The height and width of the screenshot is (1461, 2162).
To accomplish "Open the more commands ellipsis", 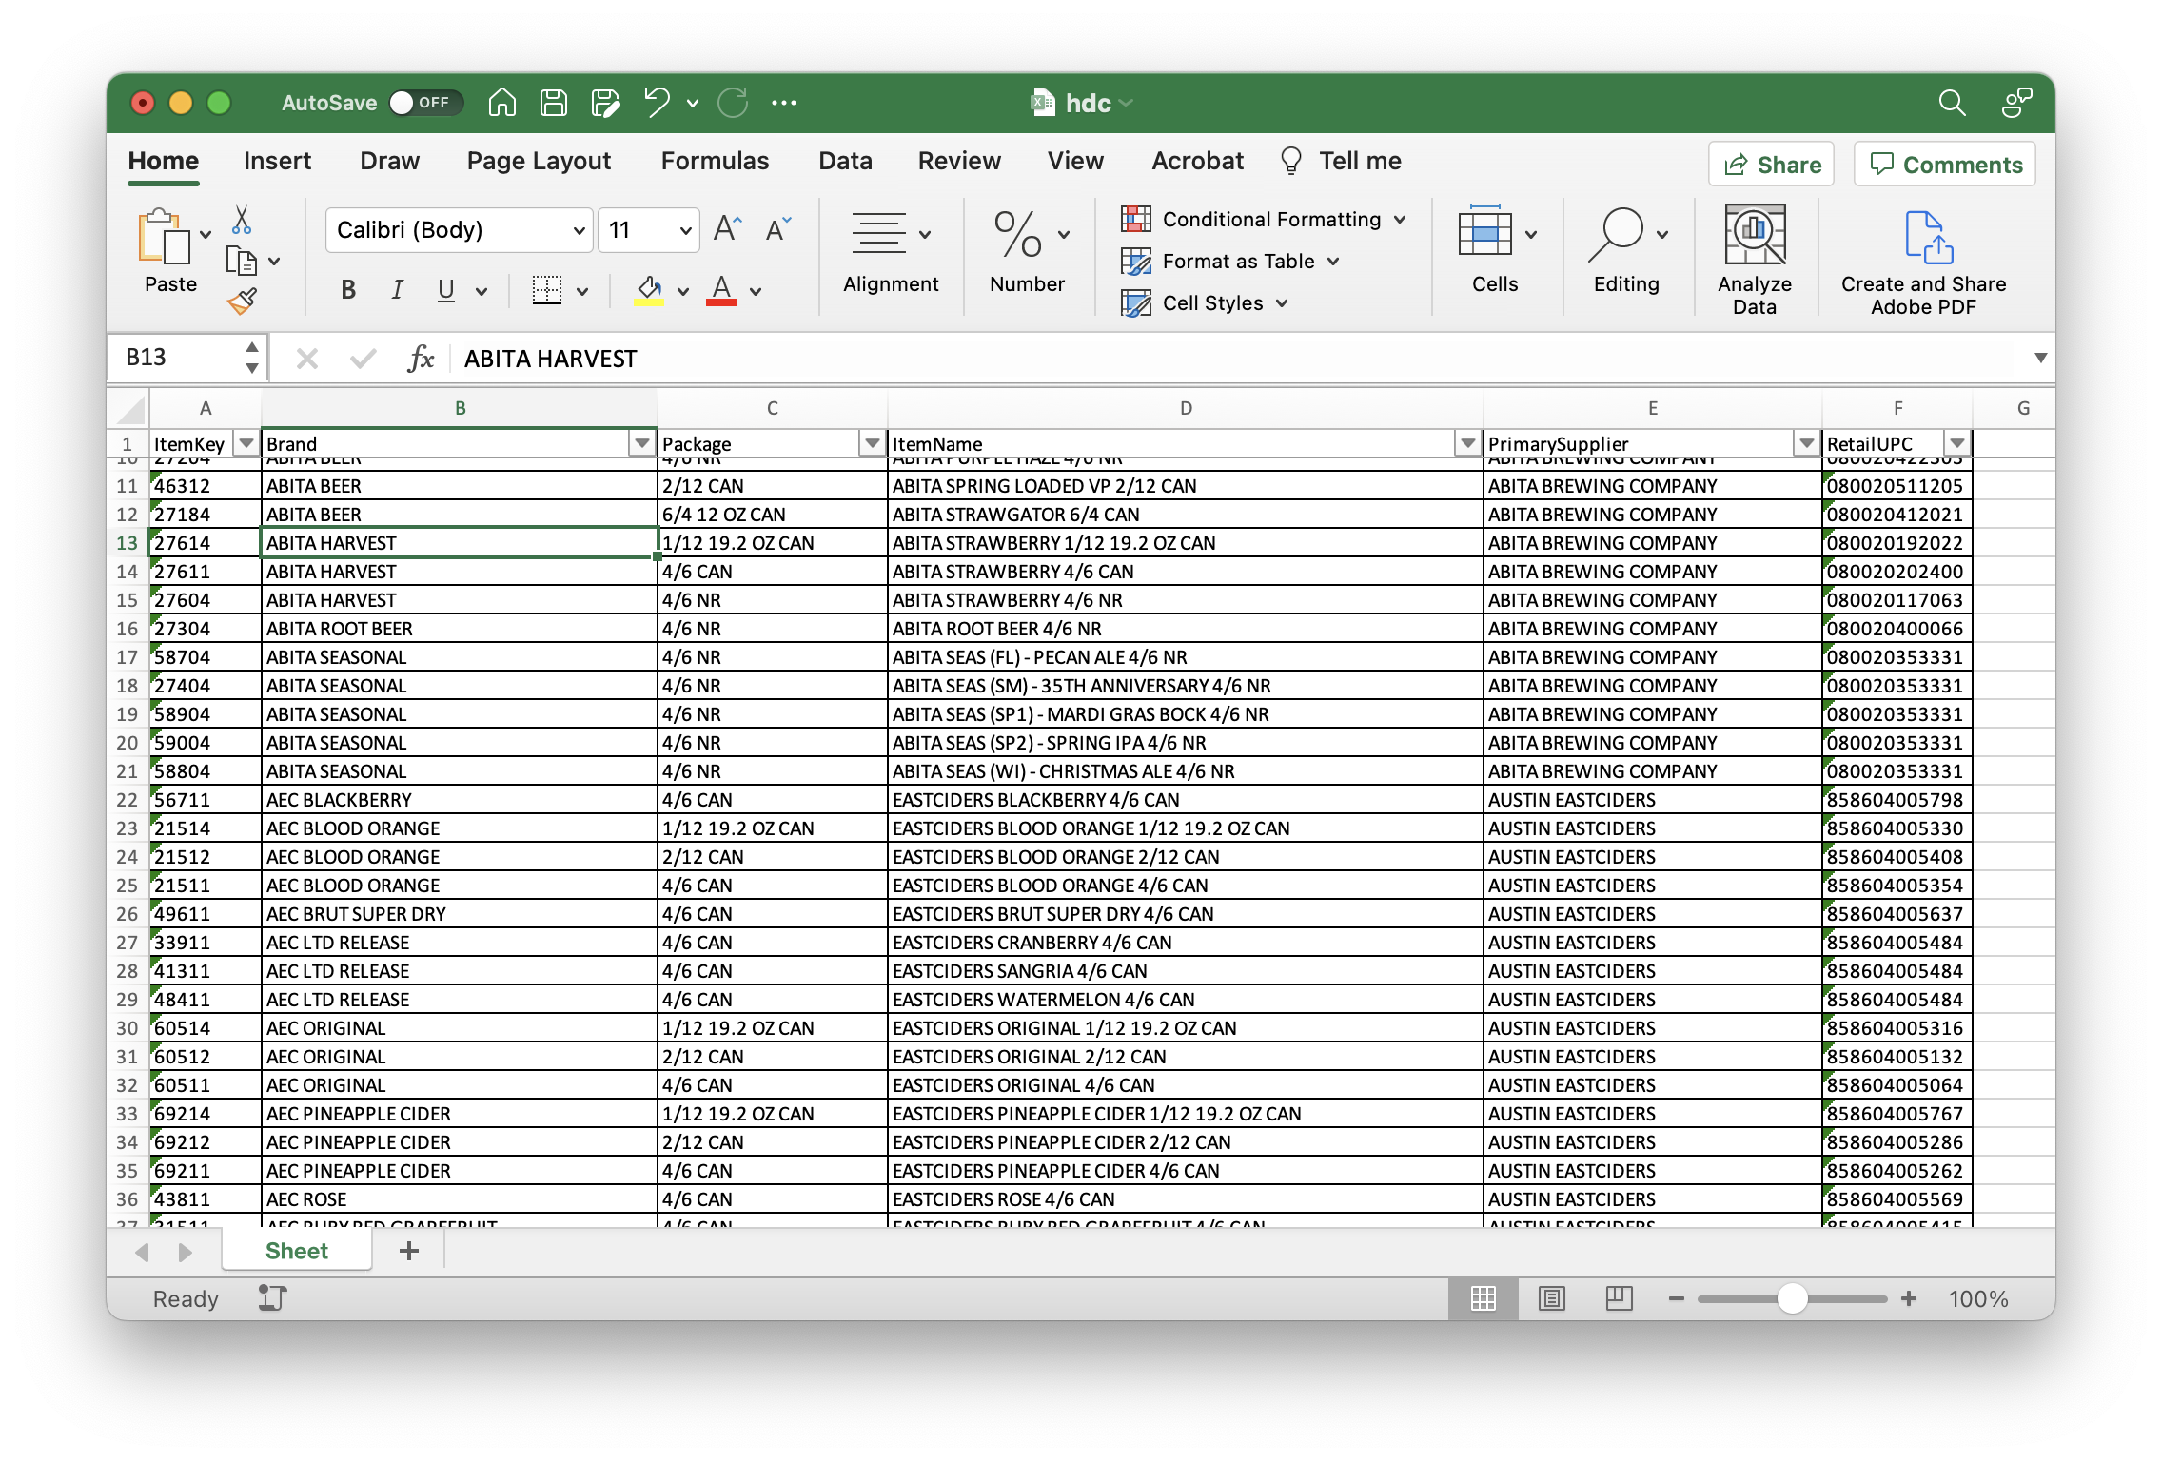I will [784, 103].
